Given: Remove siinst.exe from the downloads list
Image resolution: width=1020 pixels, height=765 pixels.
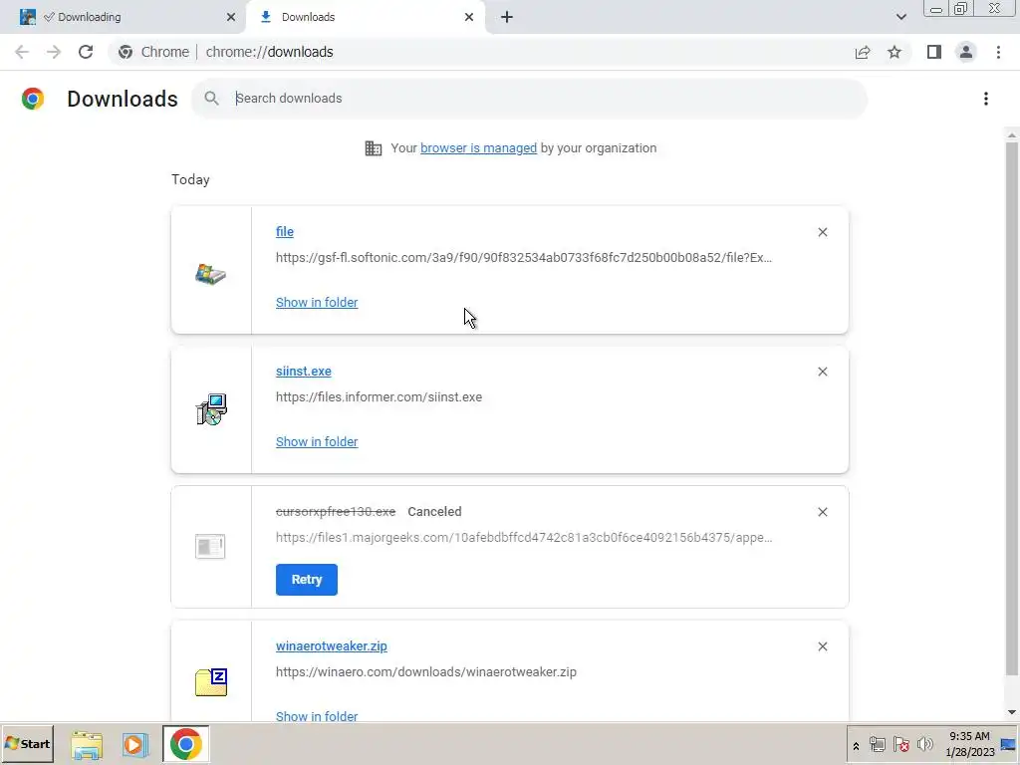Looking at the screenshot, I should click(x=822, y=372).
